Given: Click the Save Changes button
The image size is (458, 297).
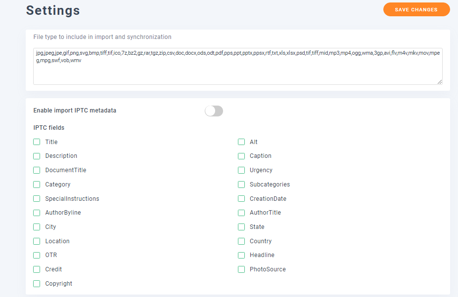Looking at the screenshot, I should pos(416,9).
